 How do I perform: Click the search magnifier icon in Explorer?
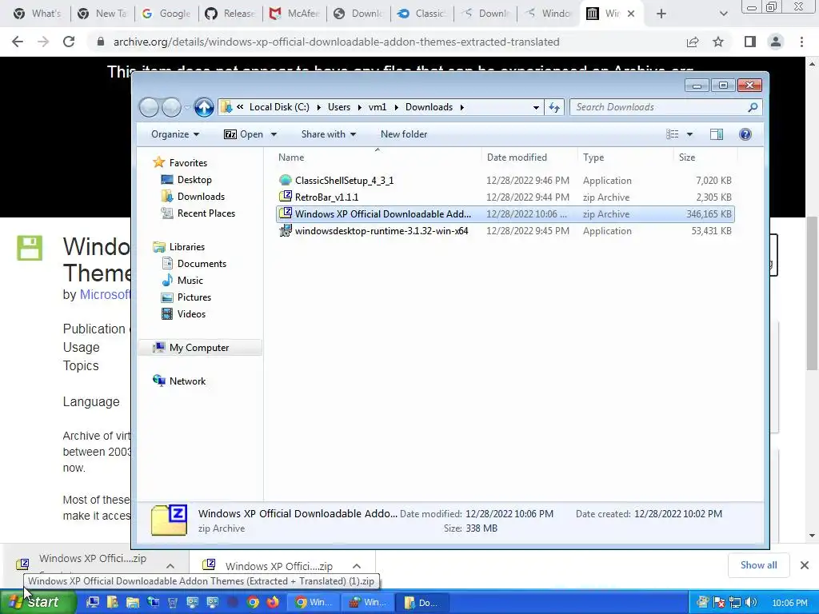pos(752,107)
